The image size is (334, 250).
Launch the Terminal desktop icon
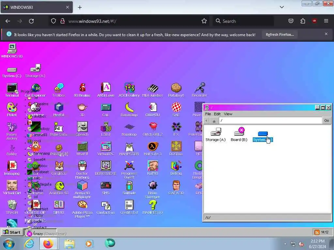tap(12, 90)
